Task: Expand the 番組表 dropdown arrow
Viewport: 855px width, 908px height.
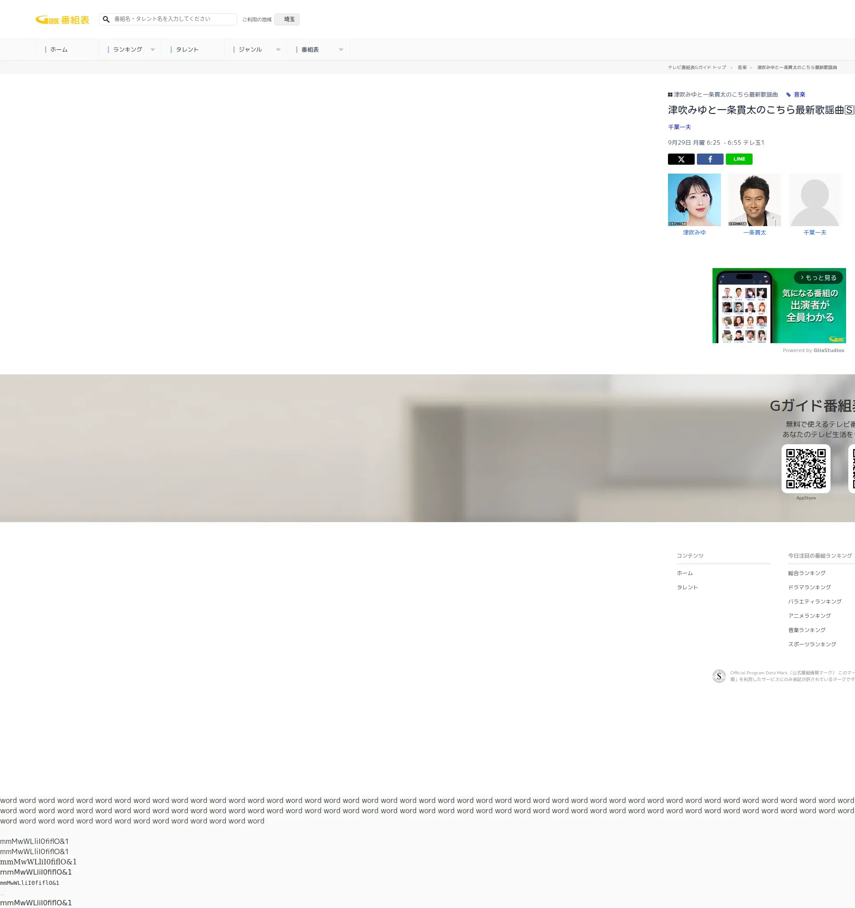Action: point(341,49)
